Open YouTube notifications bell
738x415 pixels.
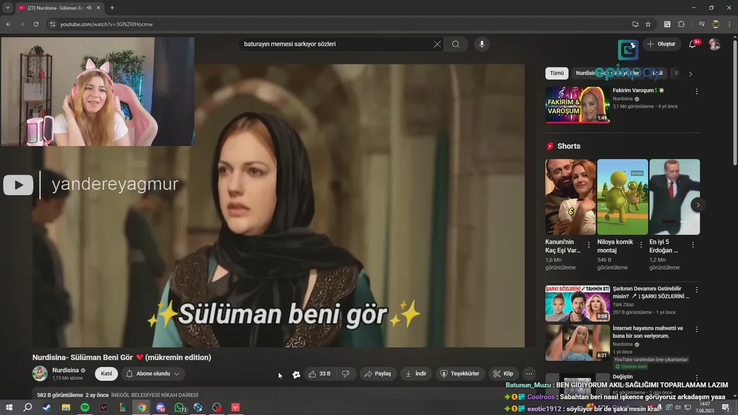click(x=692, y=44)
